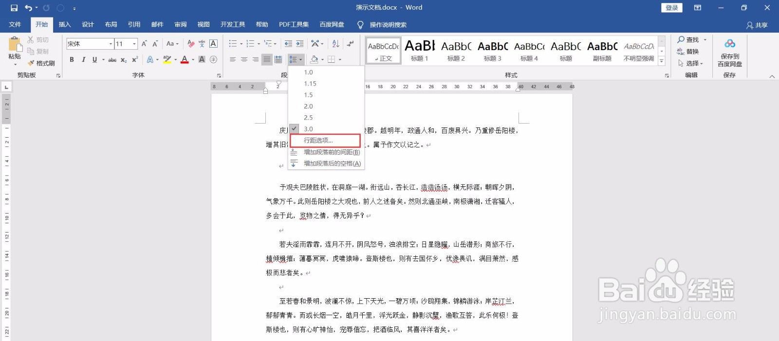The image size is (779, 341).
Task: Click the 共享 Share button
Action: (x=757, y=25)
